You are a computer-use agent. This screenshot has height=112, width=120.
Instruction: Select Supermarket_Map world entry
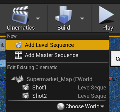[60, 79]
